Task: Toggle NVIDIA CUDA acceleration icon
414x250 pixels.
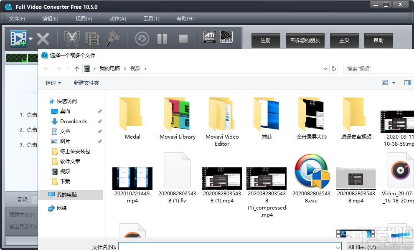Action: pyautogui.click(x=226, y=37)
